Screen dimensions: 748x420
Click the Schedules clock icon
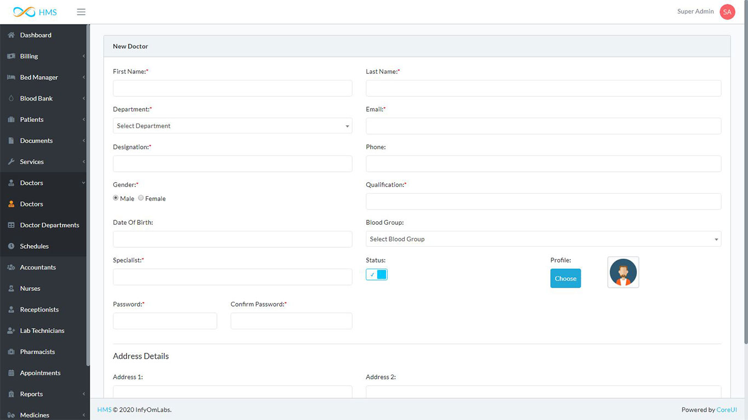(11, 247)
